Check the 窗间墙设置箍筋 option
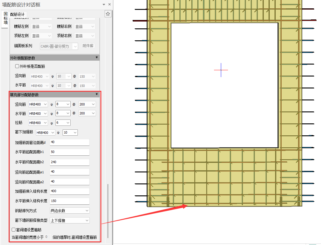This screenshot has height=245, width=321. pos(14,230)
